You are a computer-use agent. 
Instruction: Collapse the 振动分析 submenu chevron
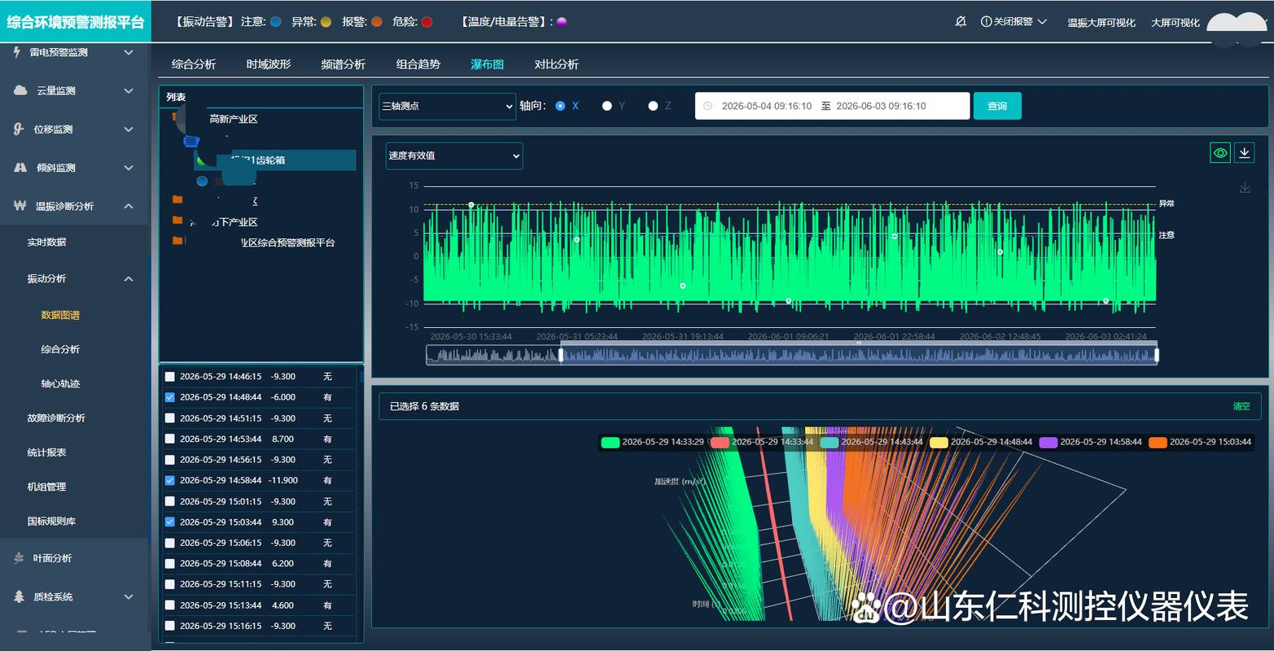coord(129,279)
